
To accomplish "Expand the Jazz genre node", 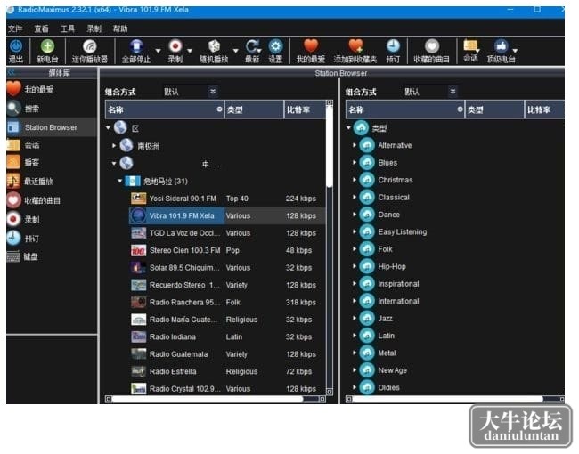I will click(x=355, y=318).
